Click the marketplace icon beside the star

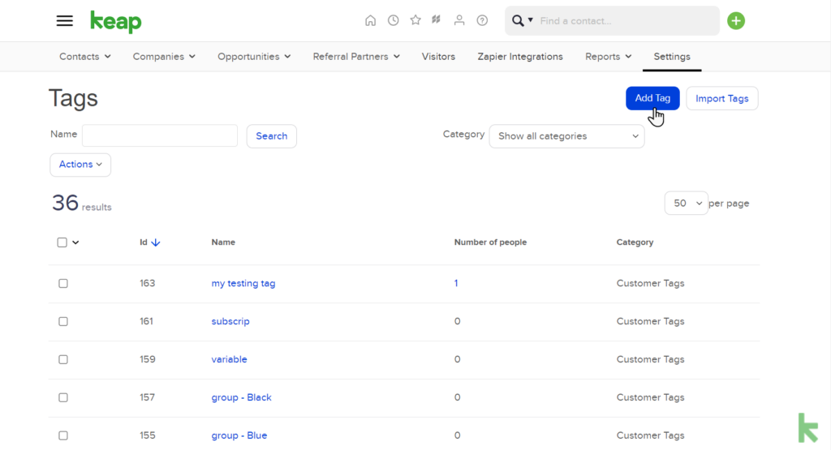436,20
